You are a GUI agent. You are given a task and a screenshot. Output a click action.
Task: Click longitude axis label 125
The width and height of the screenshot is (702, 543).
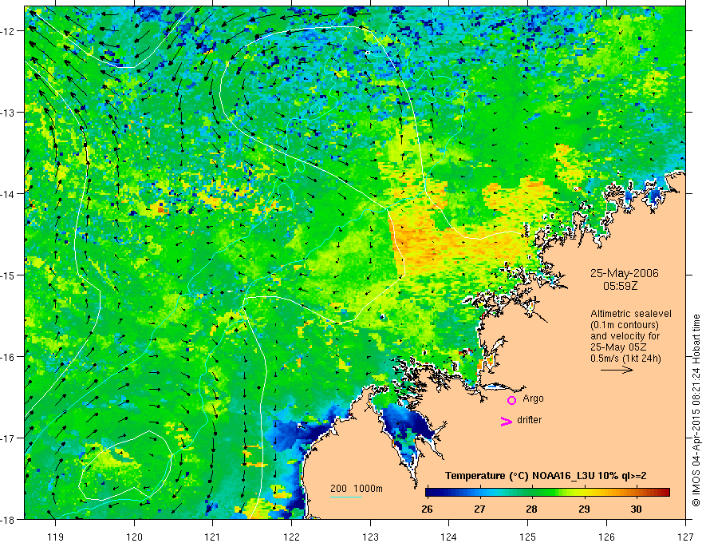[x=528, y=537]
